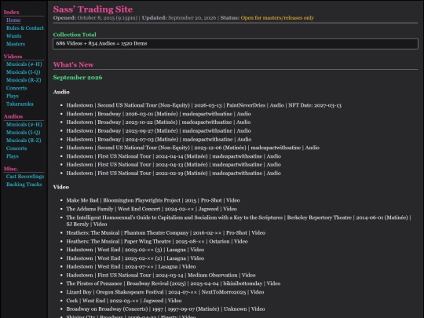Select Hadestown Broadway 2025-10-22 audio entry
The width and height of the screenshot is (424, 318).
pyautogui.click(x=159, y=122)
